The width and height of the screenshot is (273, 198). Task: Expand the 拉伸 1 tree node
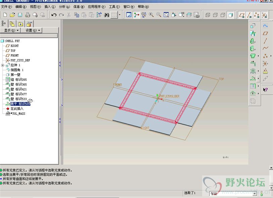(2, 65)
